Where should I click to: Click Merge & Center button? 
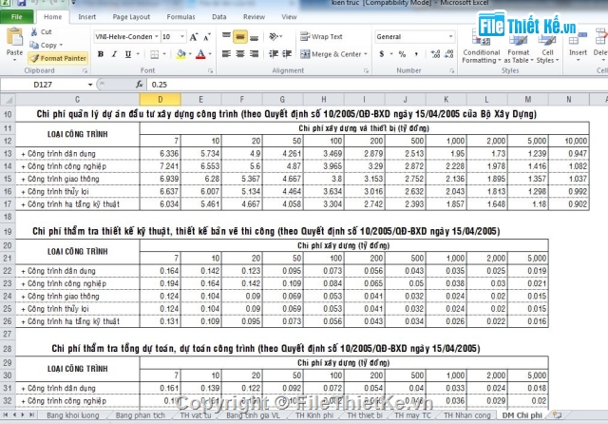331,54
